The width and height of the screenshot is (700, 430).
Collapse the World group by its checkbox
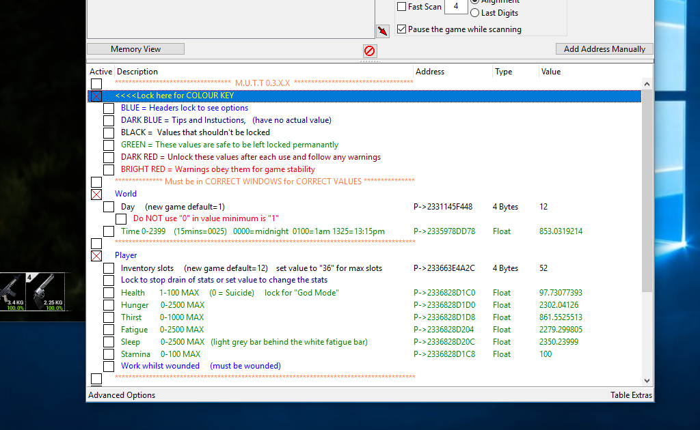(x=96, y=195)
